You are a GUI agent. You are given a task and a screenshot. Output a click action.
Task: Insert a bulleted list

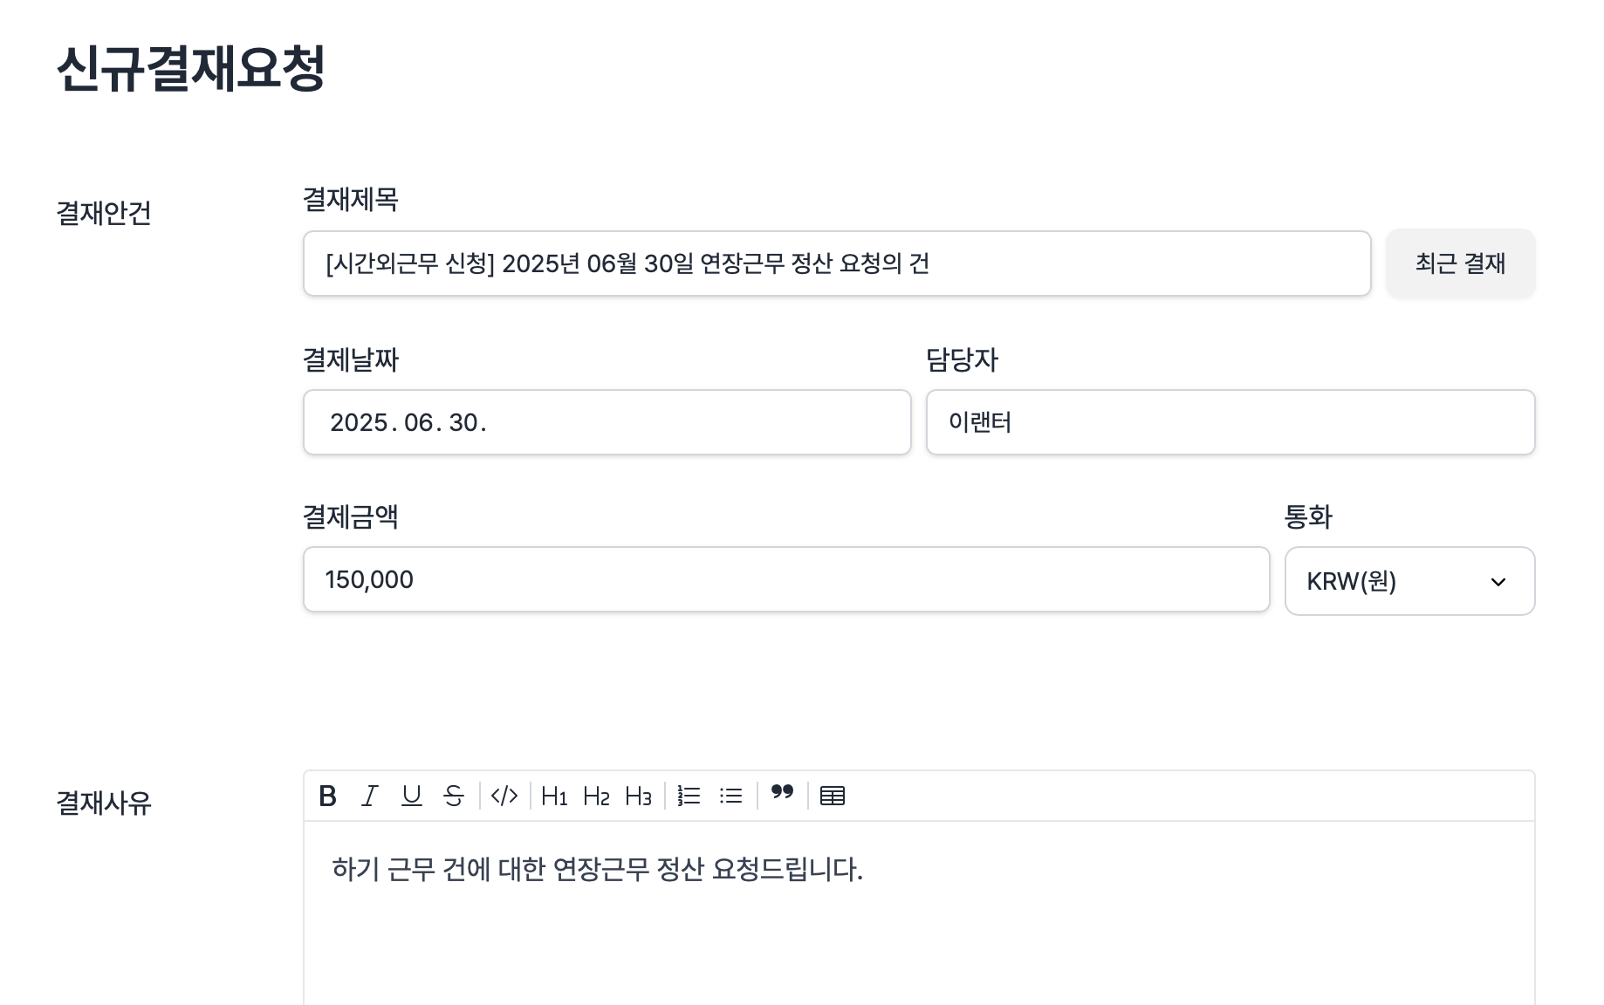731,796
